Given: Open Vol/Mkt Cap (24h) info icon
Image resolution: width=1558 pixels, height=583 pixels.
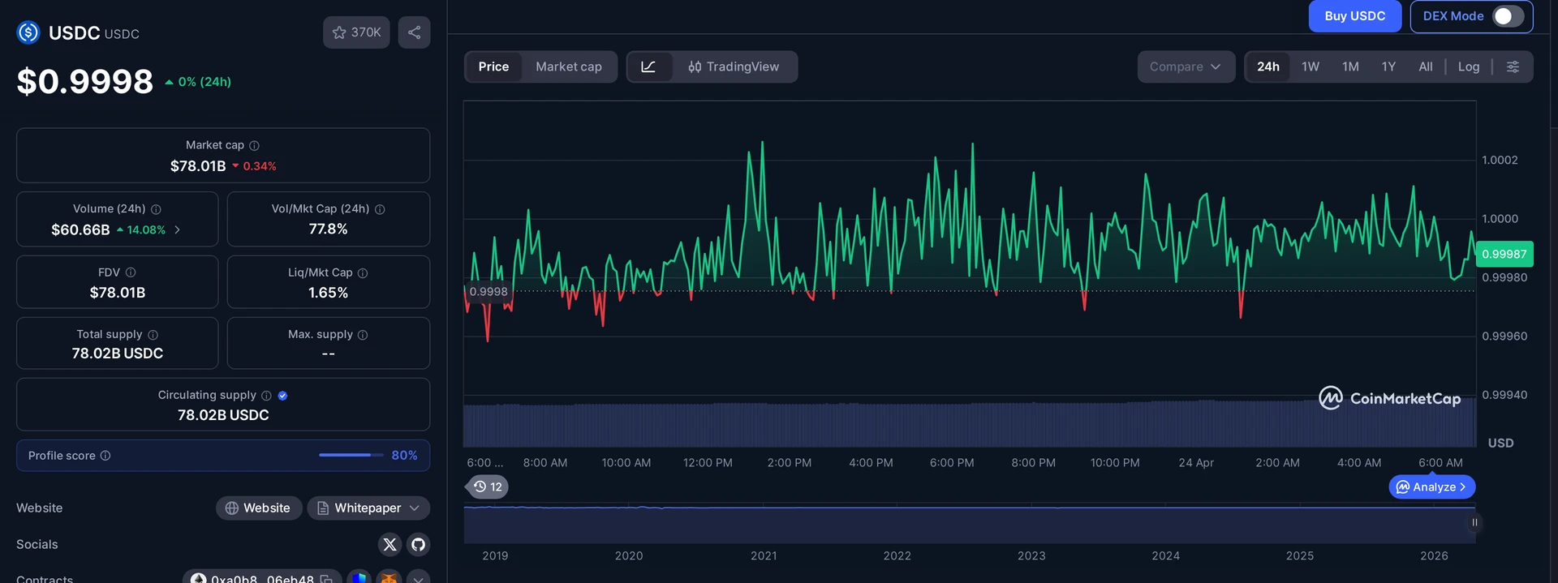Looking at the screenshot, I should (380, 209).
